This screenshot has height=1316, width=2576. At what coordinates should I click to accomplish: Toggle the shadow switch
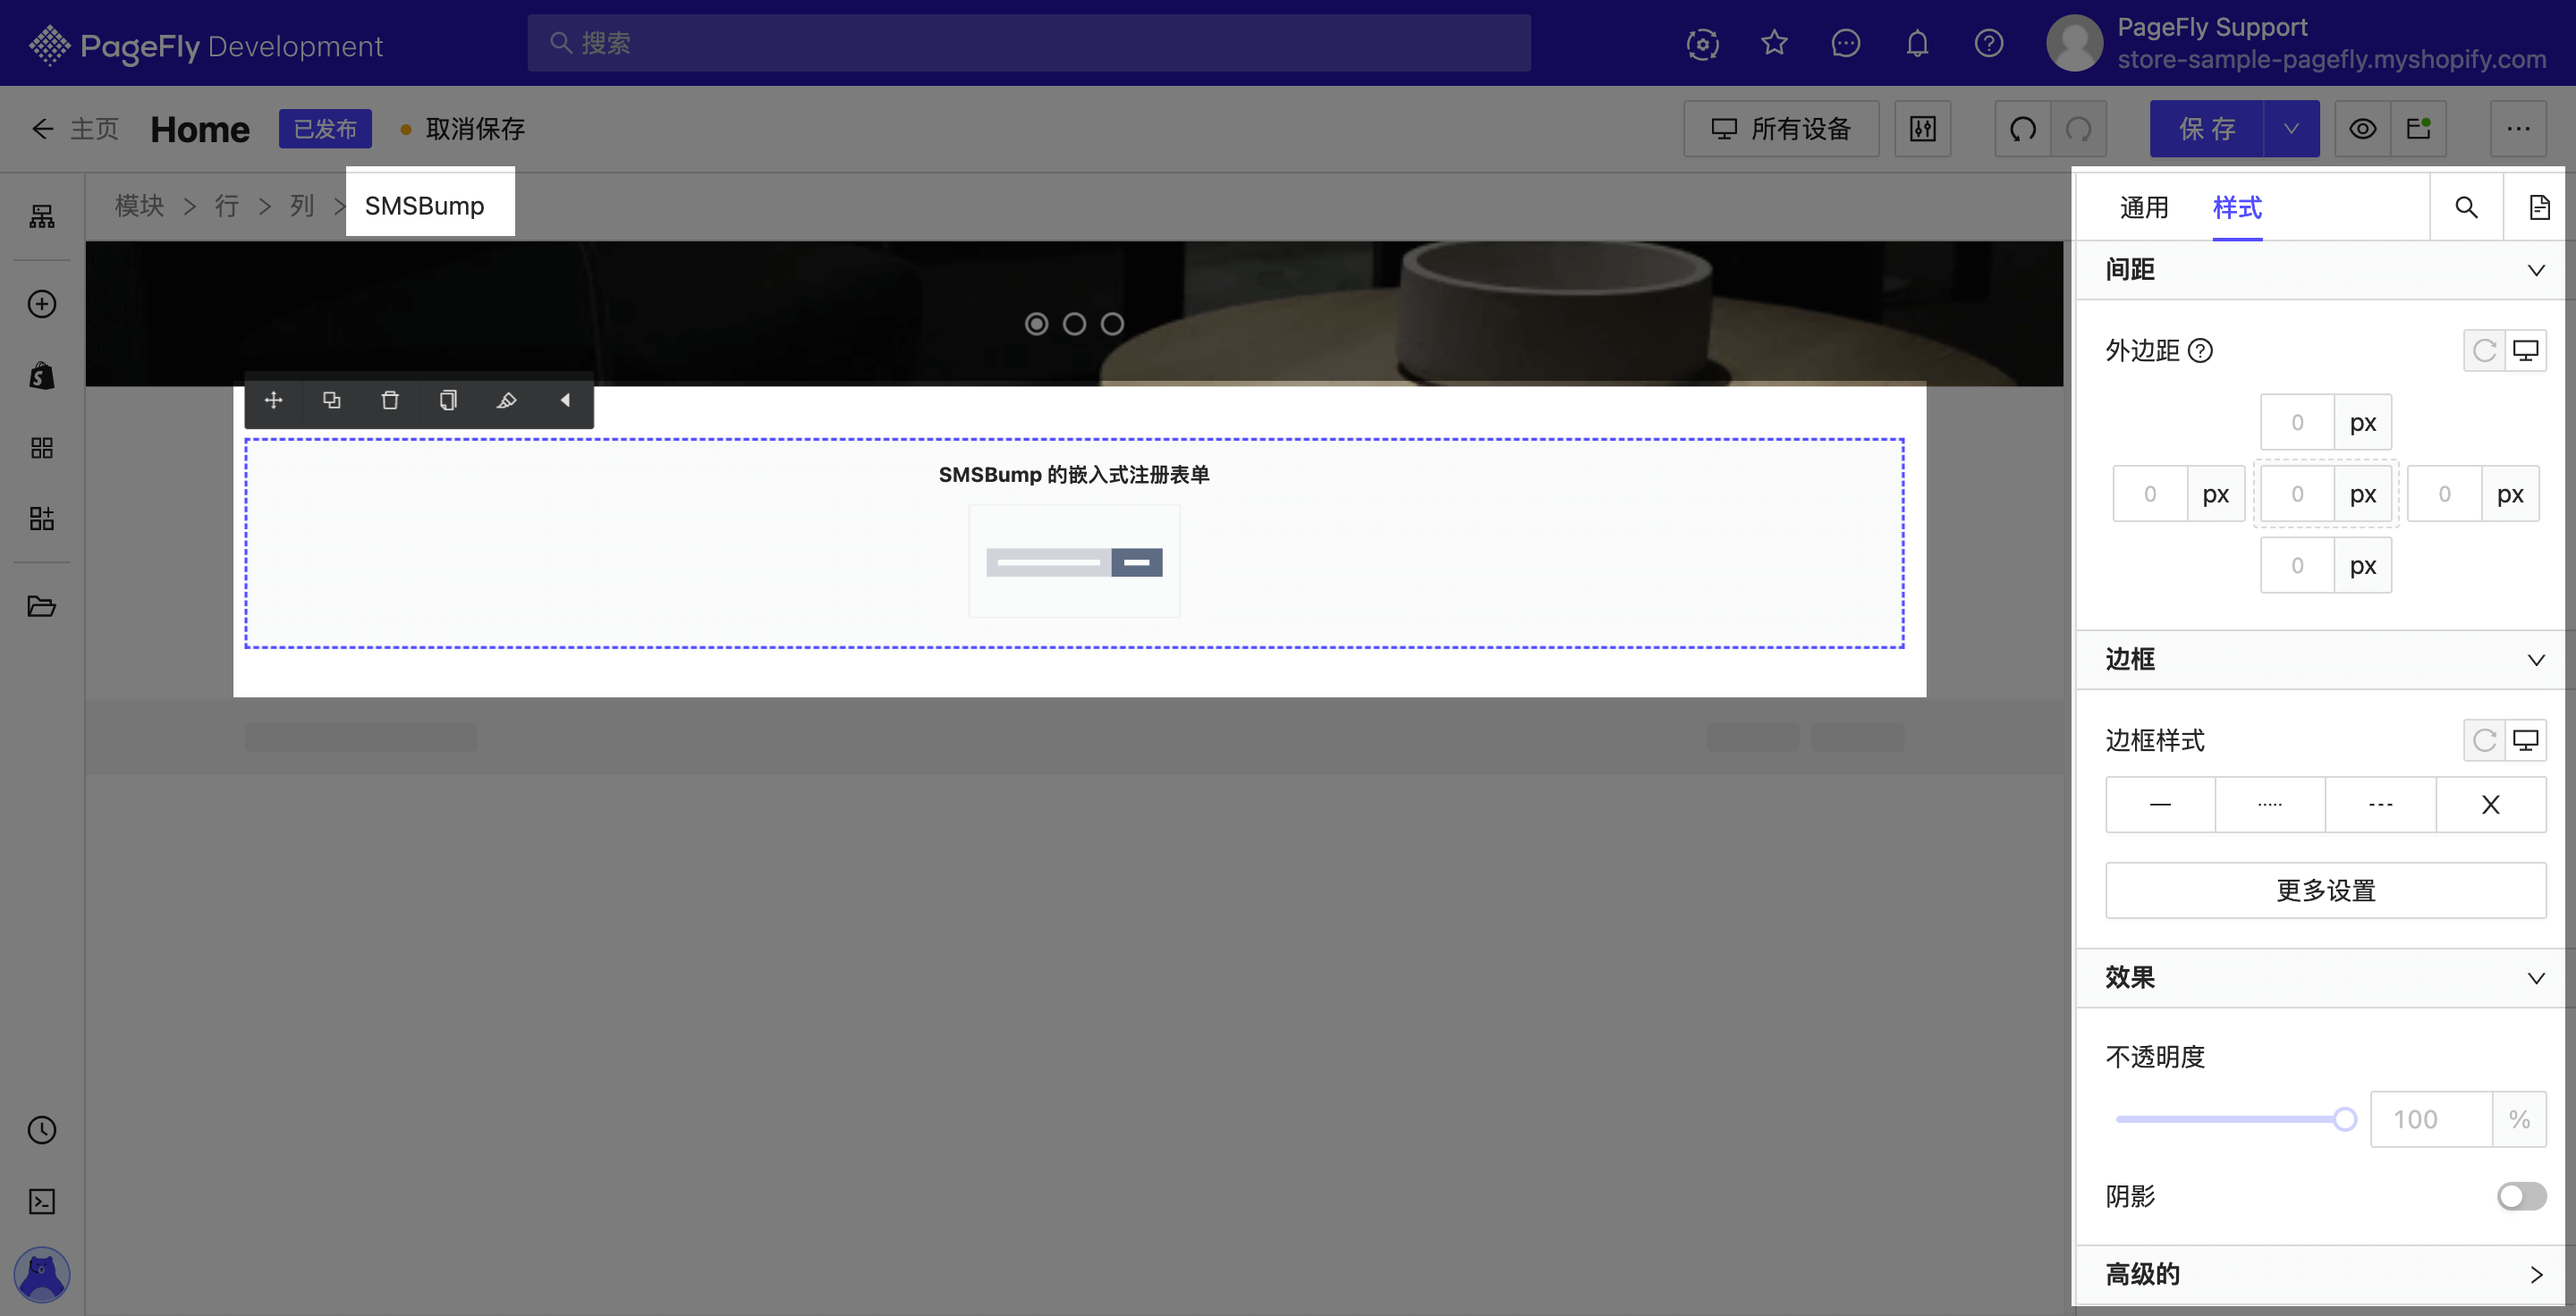pos(2521,1196)
